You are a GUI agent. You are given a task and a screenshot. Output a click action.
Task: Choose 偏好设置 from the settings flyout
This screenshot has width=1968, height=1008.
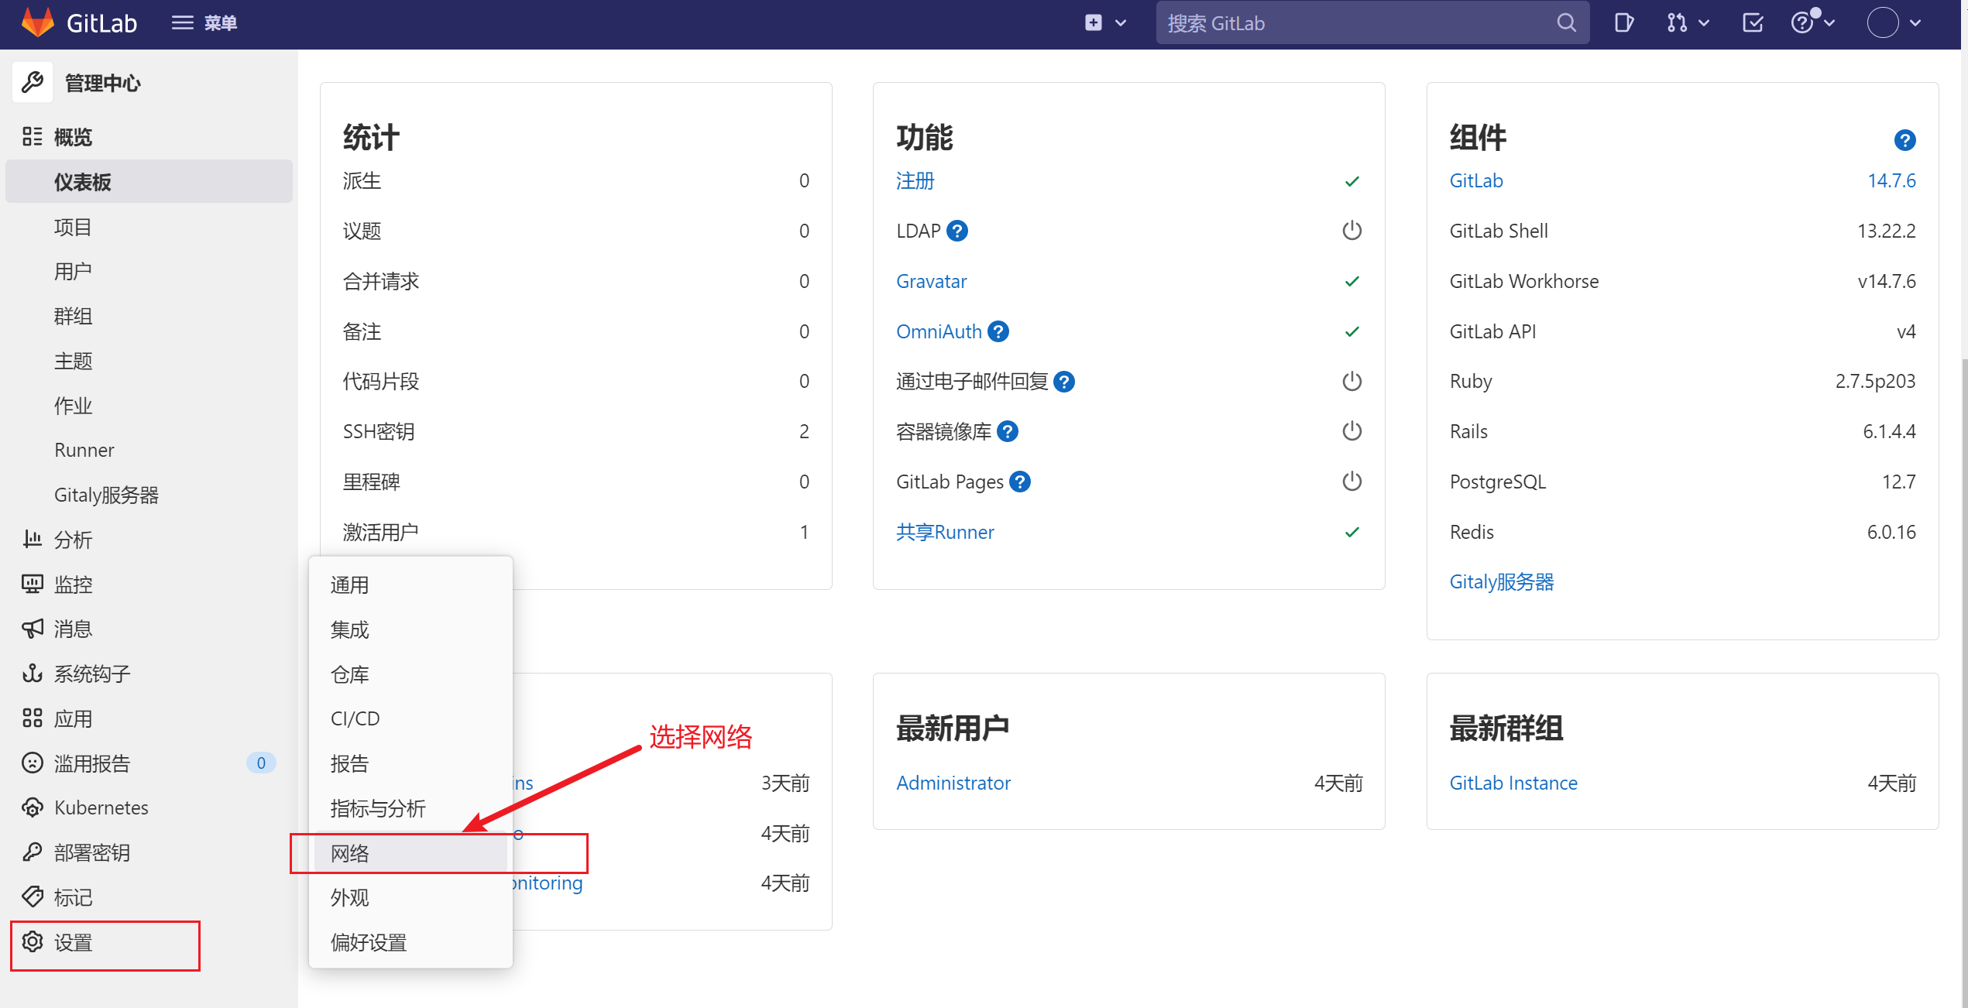pyautogui.click(x=410, y=942)
